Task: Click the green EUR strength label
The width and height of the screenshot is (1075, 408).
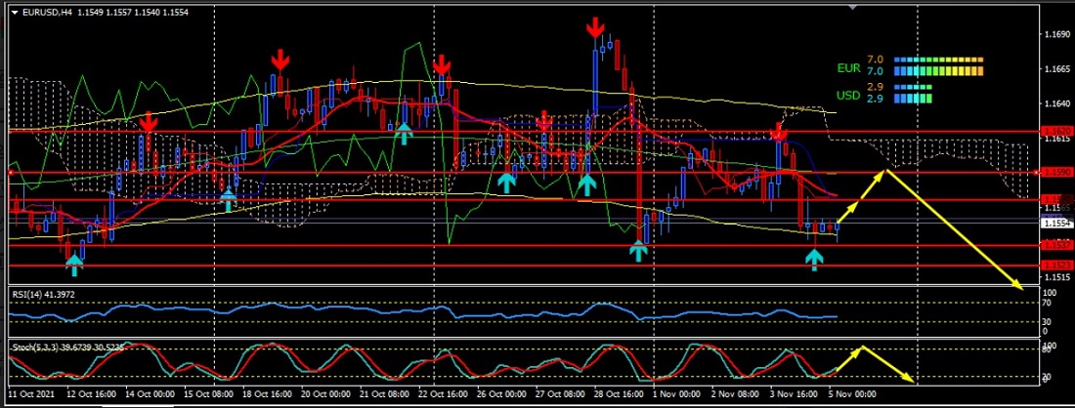Action: pyautogui.click(x=848, y=68)
